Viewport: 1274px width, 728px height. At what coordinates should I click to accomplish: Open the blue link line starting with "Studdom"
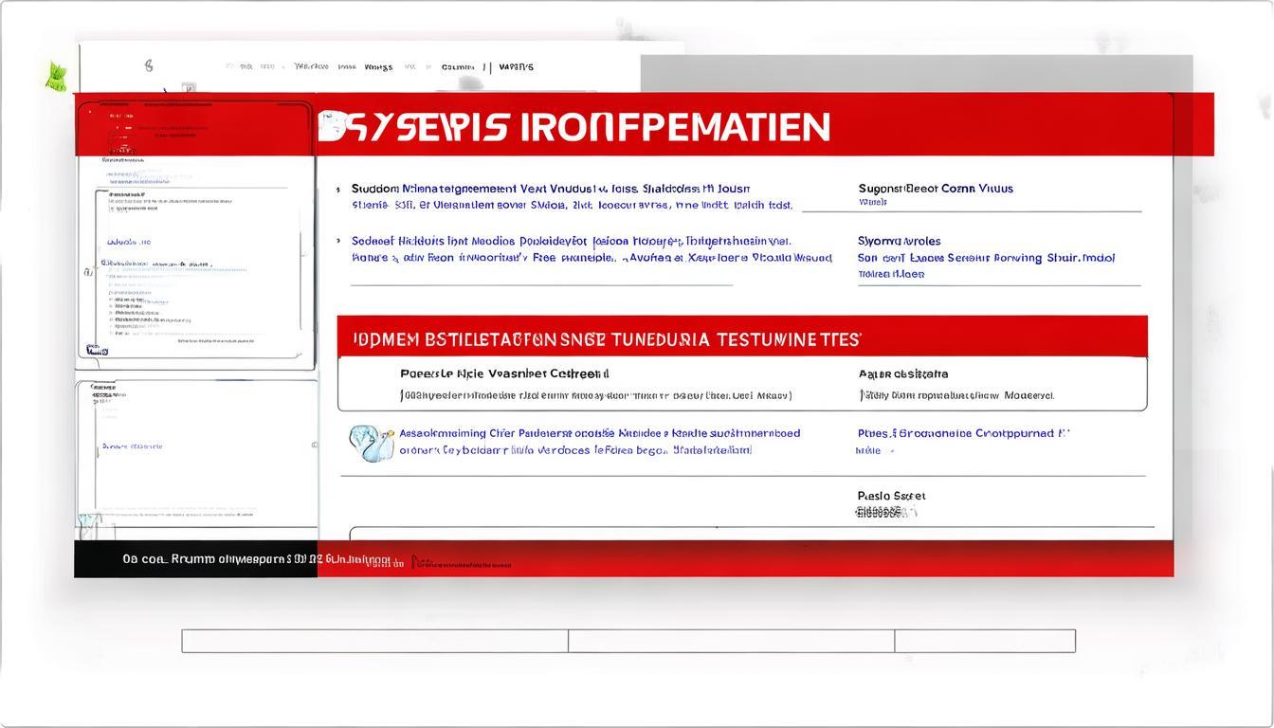point(551,189)
